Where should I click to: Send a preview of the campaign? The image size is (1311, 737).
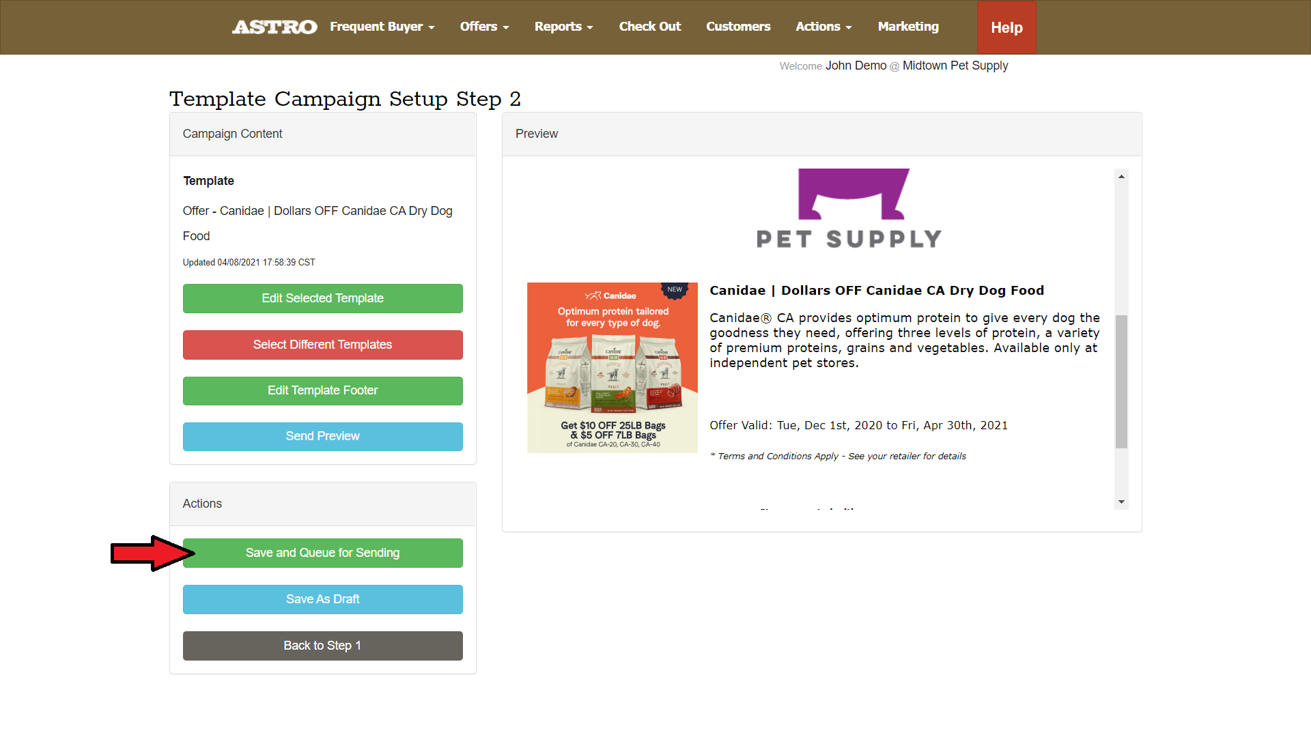(322, 436)
